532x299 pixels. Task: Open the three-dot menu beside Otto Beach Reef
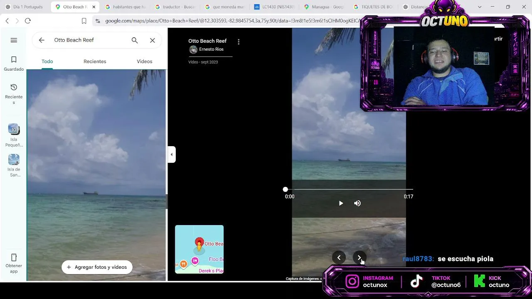click(239, 42)
